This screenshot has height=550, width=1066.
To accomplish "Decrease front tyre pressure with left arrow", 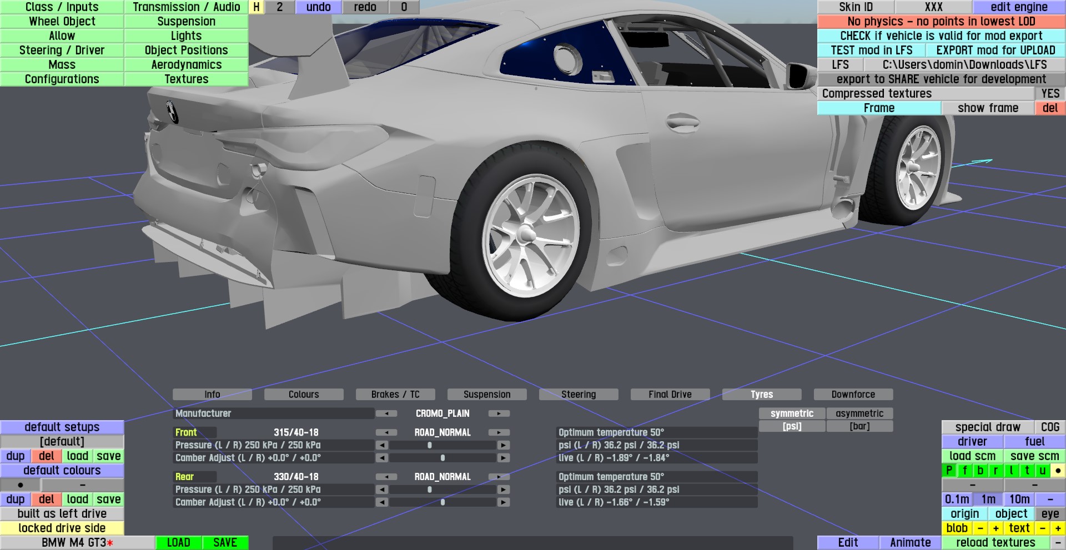I will [x=382, y=445].
